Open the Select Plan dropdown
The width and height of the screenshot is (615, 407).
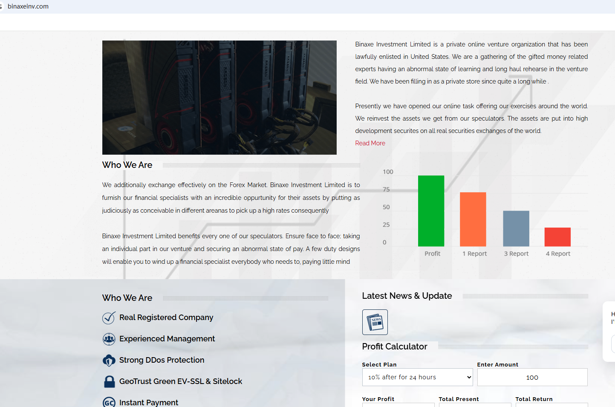tap(418, 377)
